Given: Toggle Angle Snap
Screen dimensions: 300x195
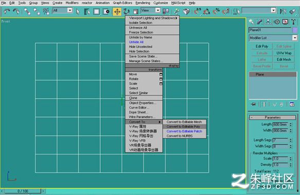Looking at the screenshot, I should point(207,11).
